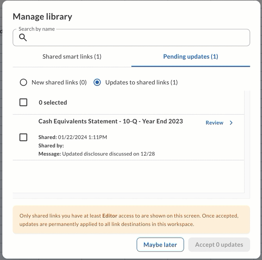Click the "New shared links (0)" label

[x=59, y=82]
